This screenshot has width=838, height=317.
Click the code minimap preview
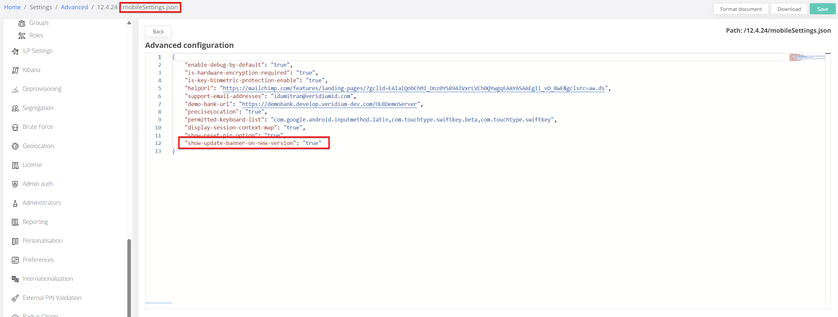pos(806,57)
